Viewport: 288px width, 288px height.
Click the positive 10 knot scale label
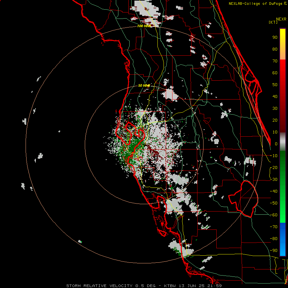tap(275, 132)
